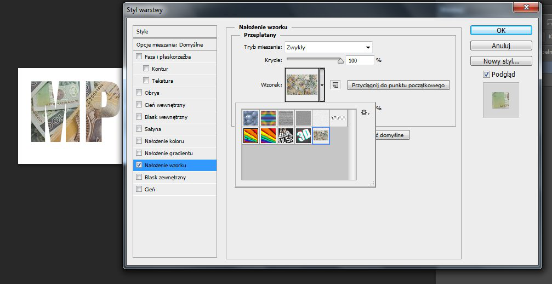Select the blurred rainbow tie-dye pattern
Screen dimensions: 552x284
[268, 118]
